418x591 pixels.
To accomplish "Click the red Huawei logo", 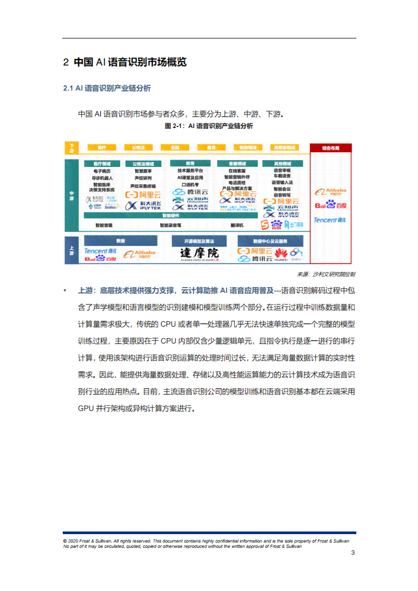I will click(281, 254).
